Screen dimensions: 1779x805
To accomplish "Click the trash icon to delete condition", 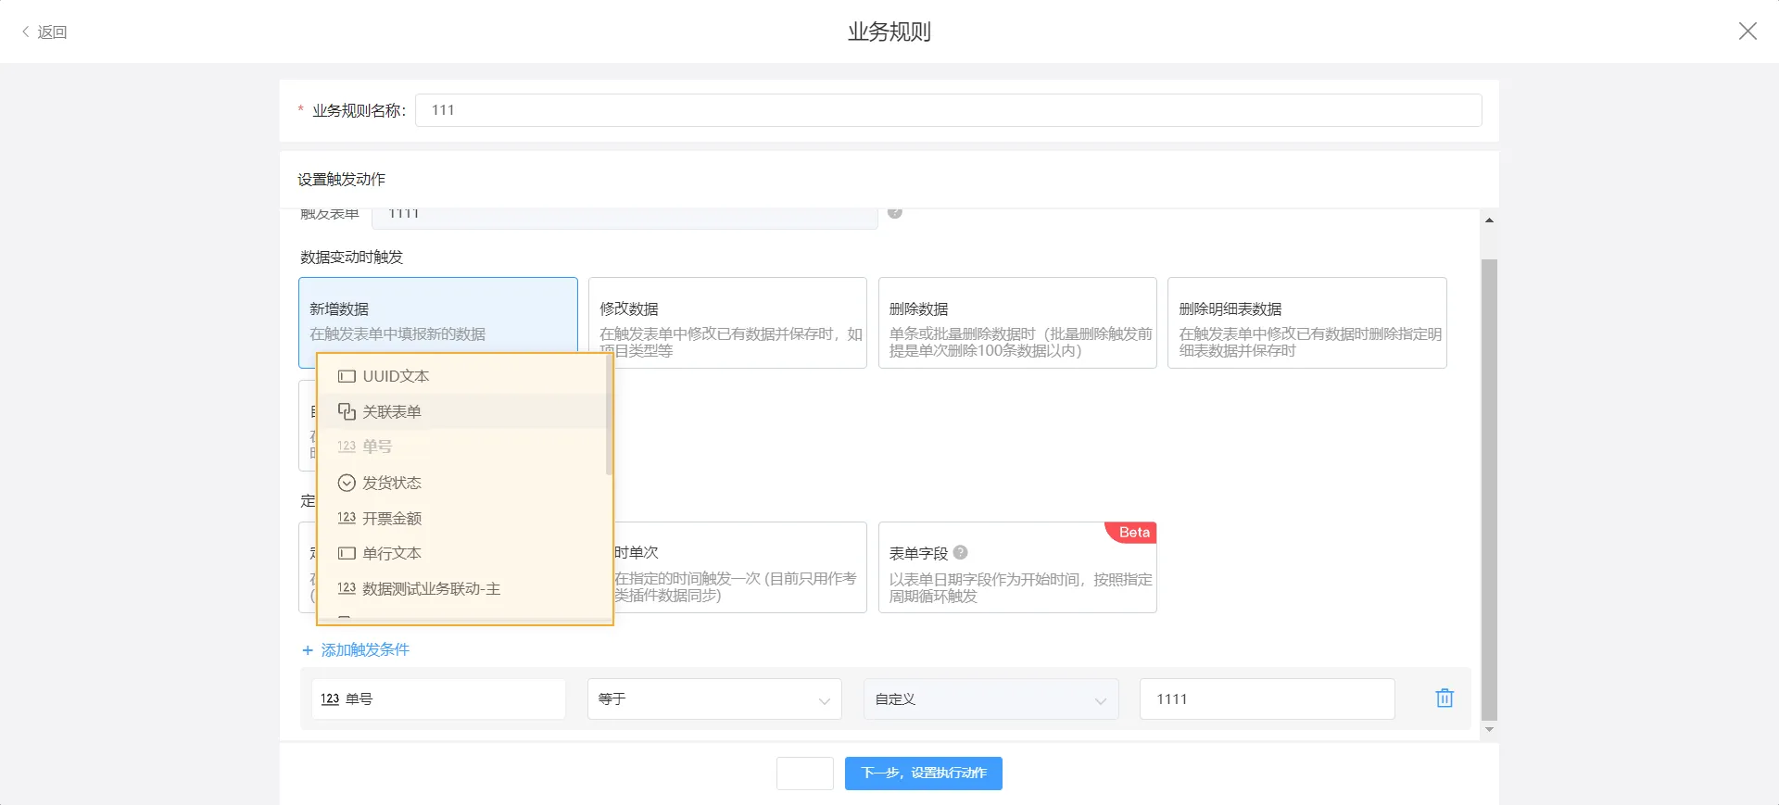I will [1444, 698].
